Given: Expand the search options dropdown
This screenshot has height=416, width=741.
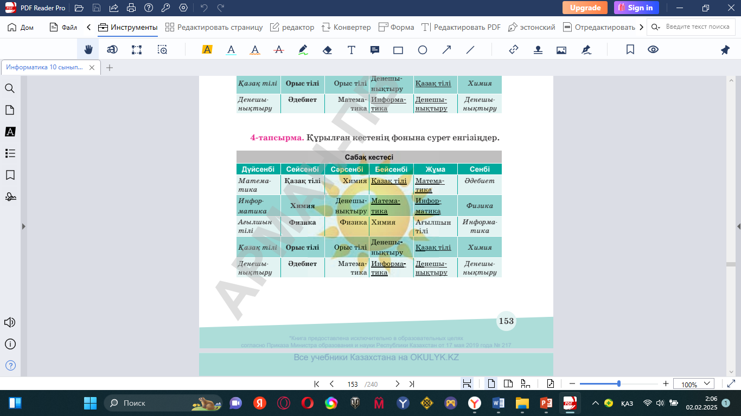Looking at the screenshot, I should (656, 27).
